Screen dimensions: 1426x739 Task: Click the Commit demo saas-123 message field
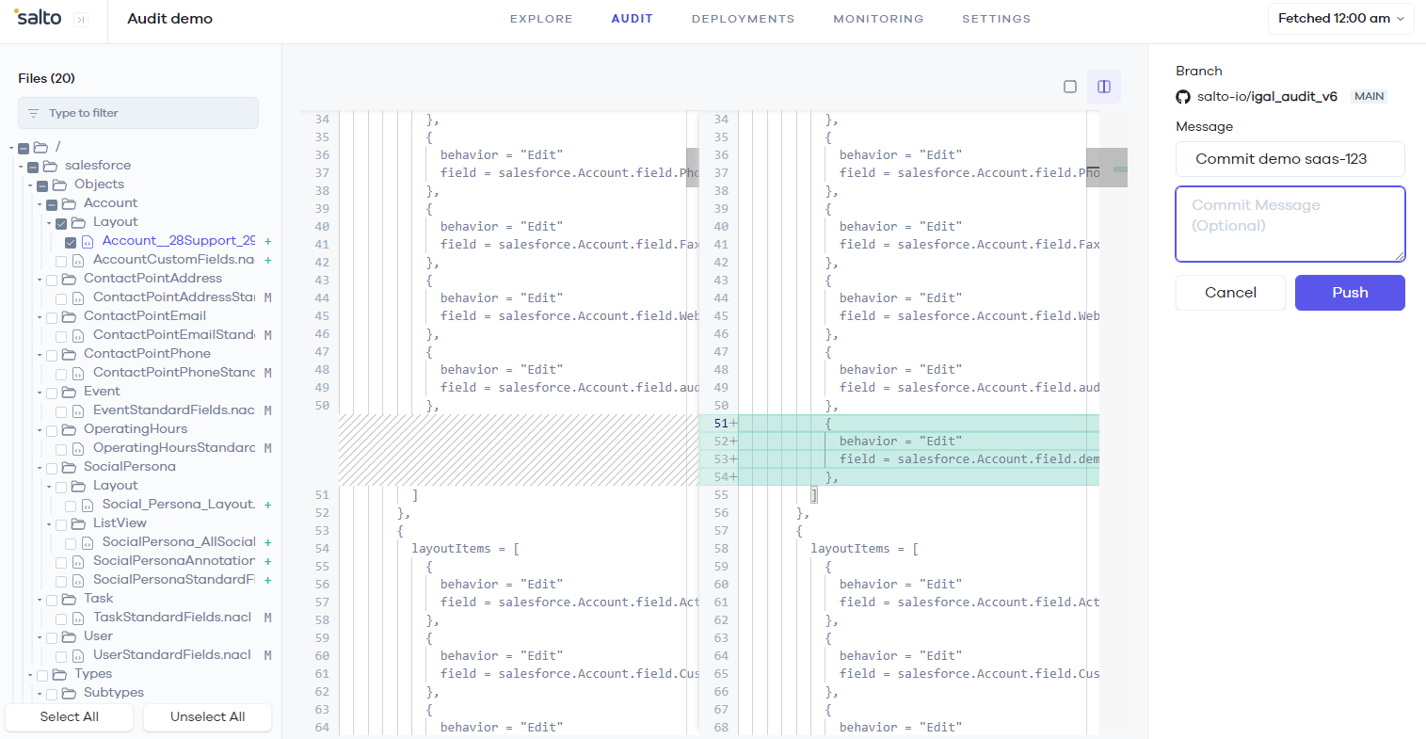pos(1290,159)
